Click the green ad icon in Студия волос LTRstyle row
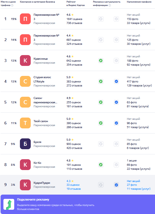Image resolution: width=155 pixels, height=214 pixels. pos(101,82)
